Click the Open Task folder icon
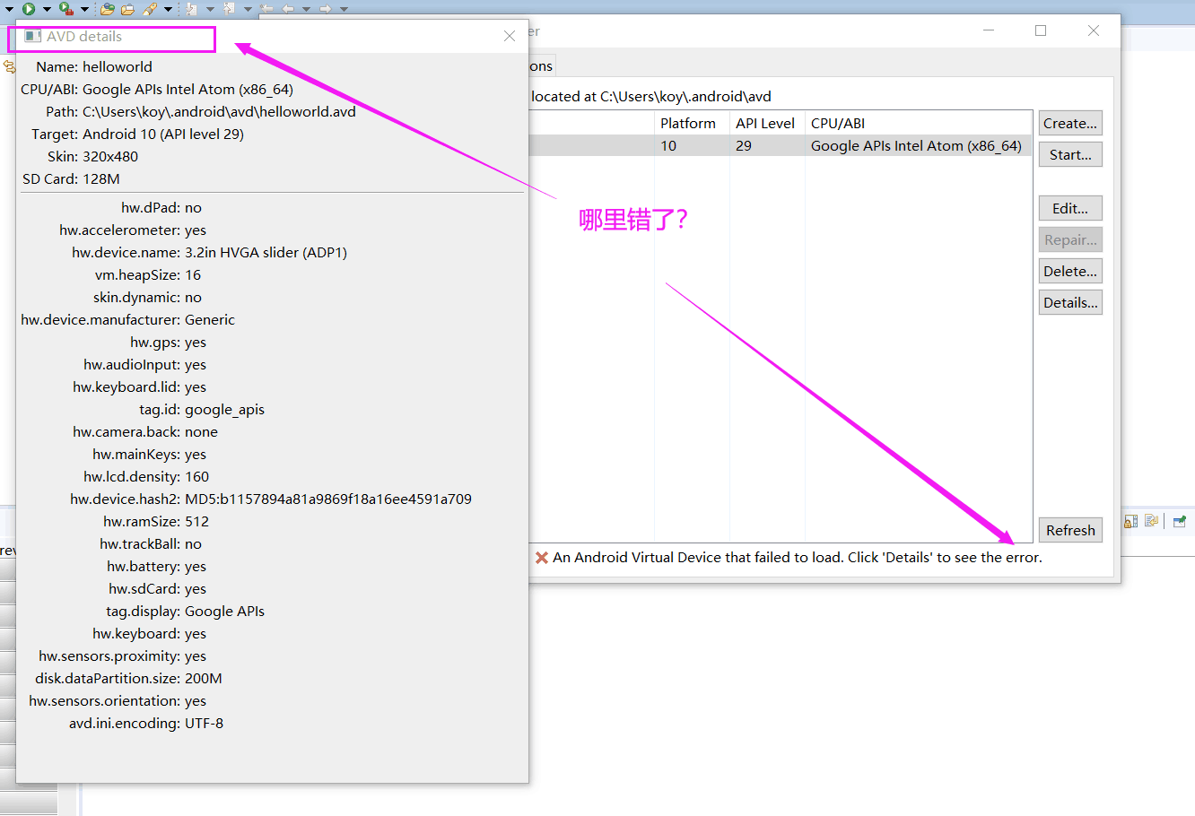Viewport: 1195px width, 816px height. click(x=127, y=9)
